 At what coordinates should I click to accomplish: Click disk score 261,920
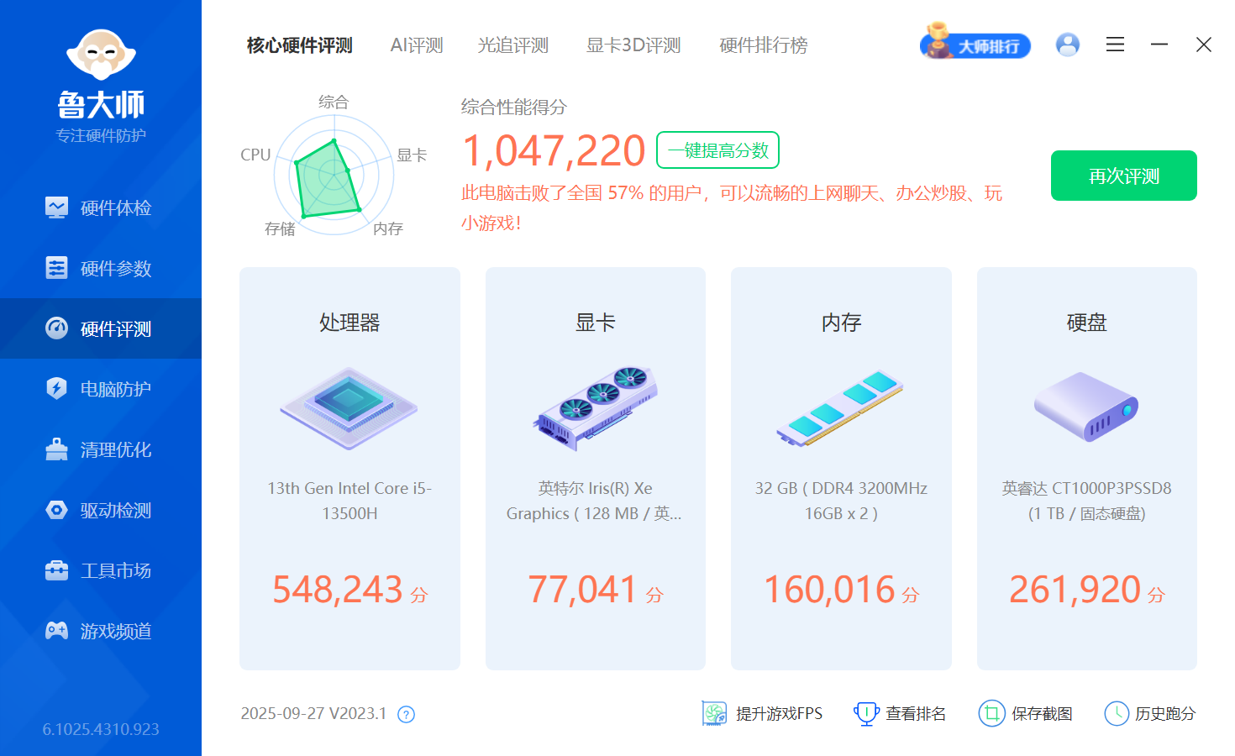[1075, 590]
